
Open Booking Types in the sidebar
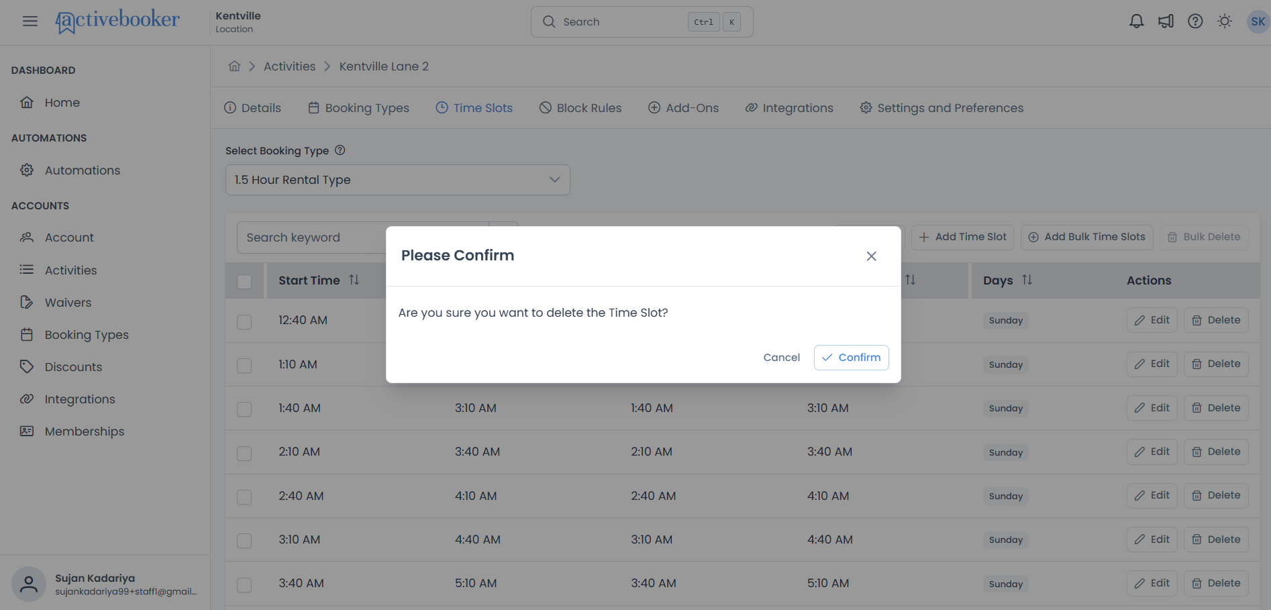(x=87, y=335)
